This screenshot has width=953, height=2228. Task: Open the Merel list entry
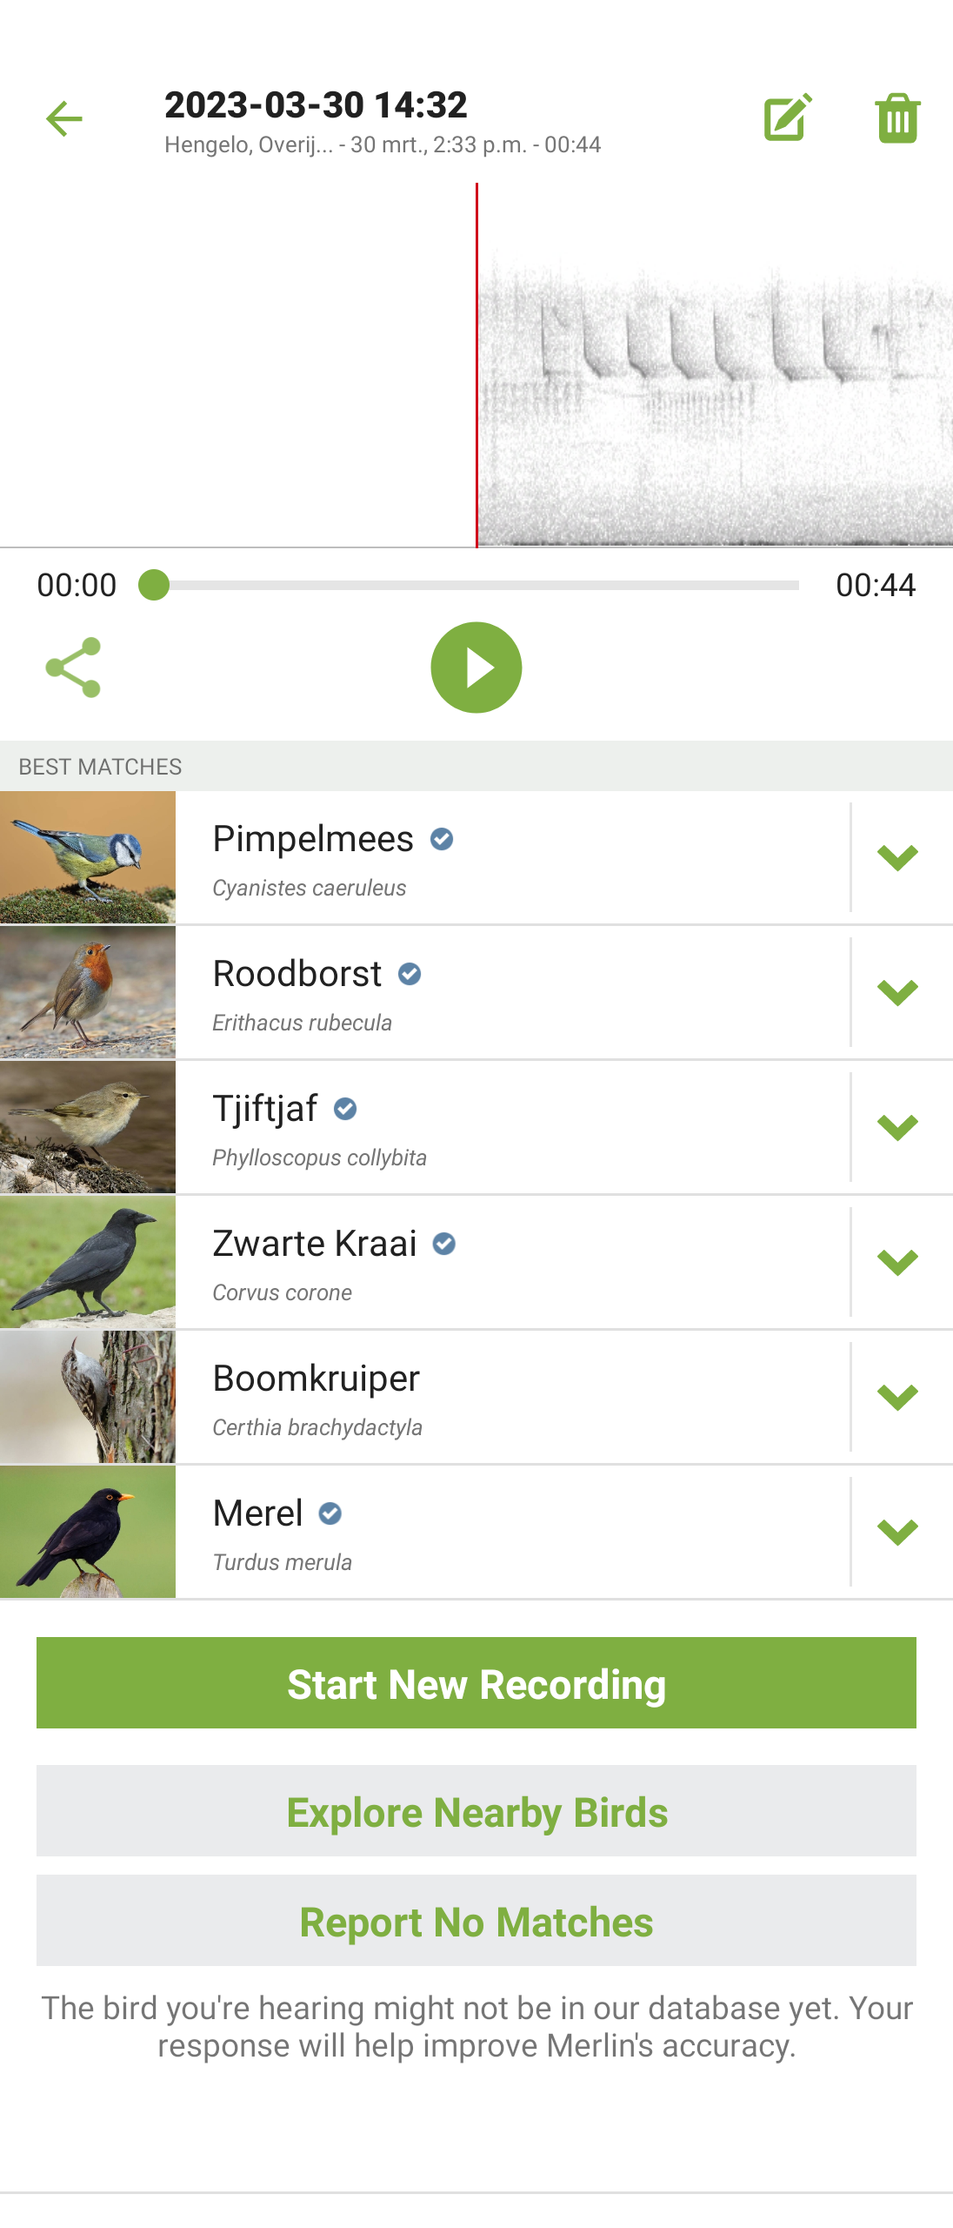pos(513,1533)
